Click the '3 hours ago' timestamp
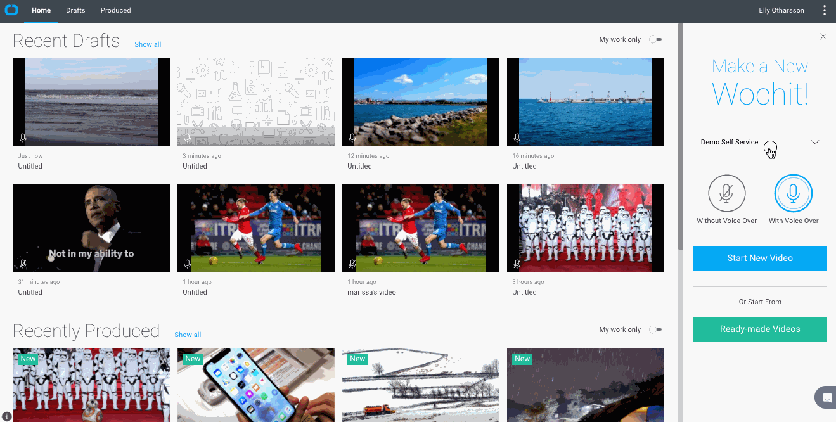 click(528, 282)
